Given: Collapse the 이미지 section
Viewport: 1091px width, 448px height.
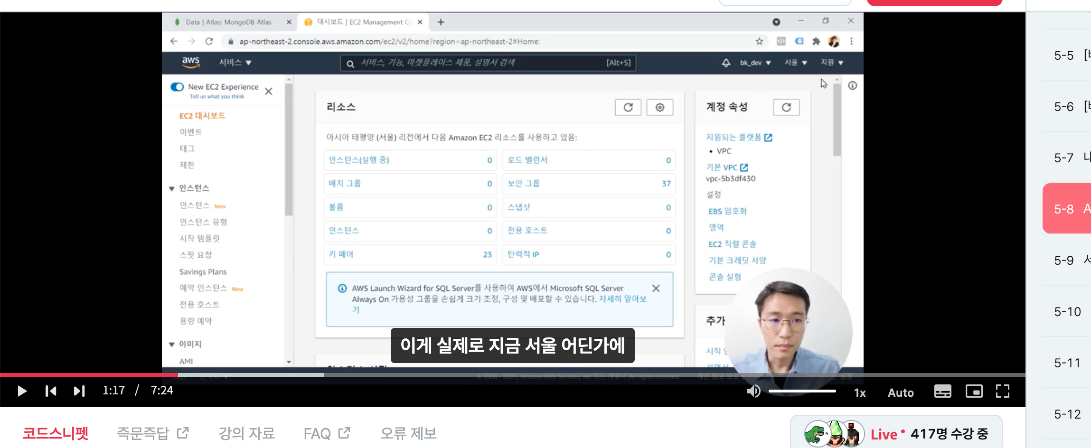Looking at the screenshot, I should click(172, 344).
